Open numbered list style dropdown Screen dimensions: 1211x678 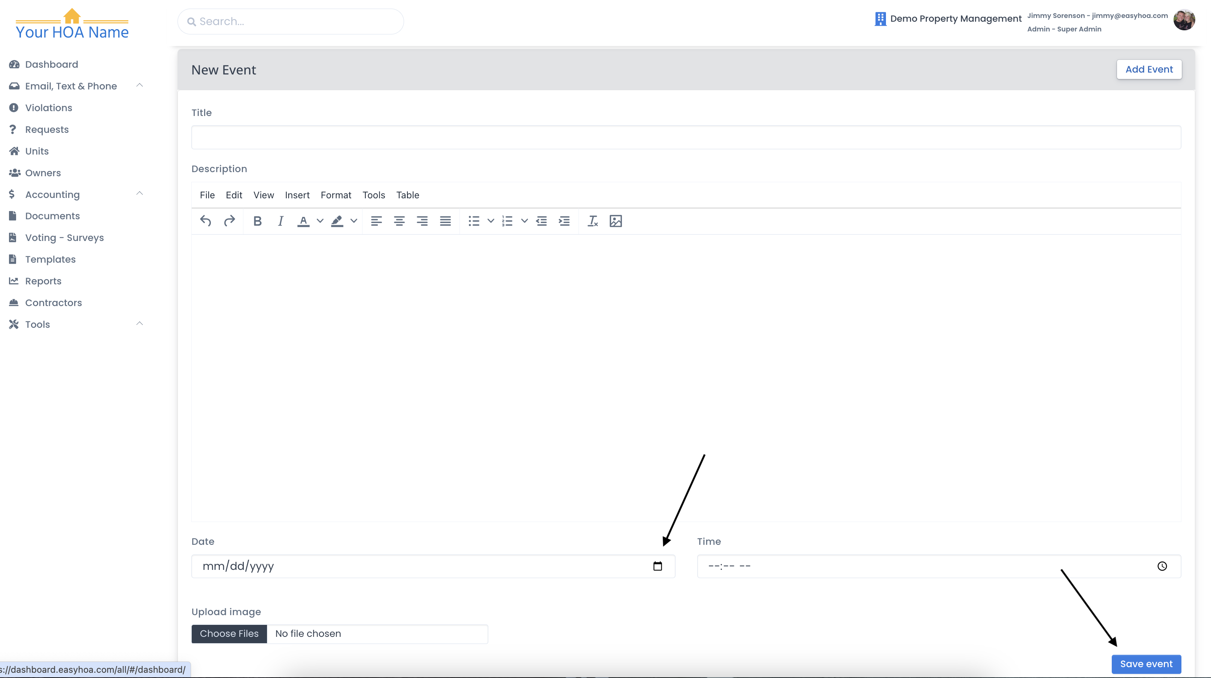(525, 221)
